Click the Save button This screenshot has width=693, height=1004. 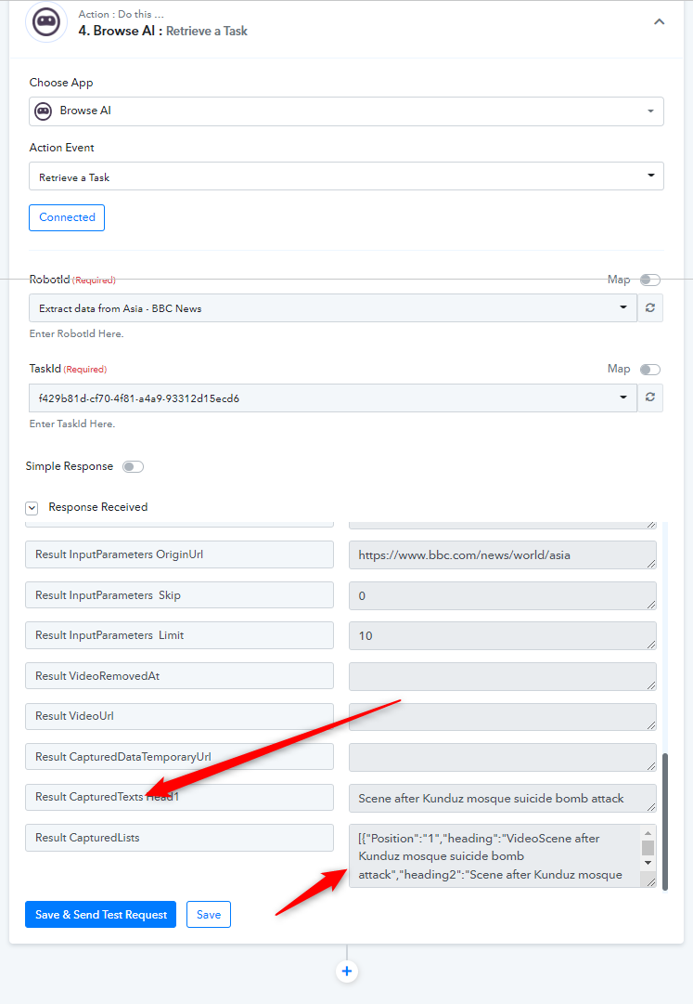[209, 914]
